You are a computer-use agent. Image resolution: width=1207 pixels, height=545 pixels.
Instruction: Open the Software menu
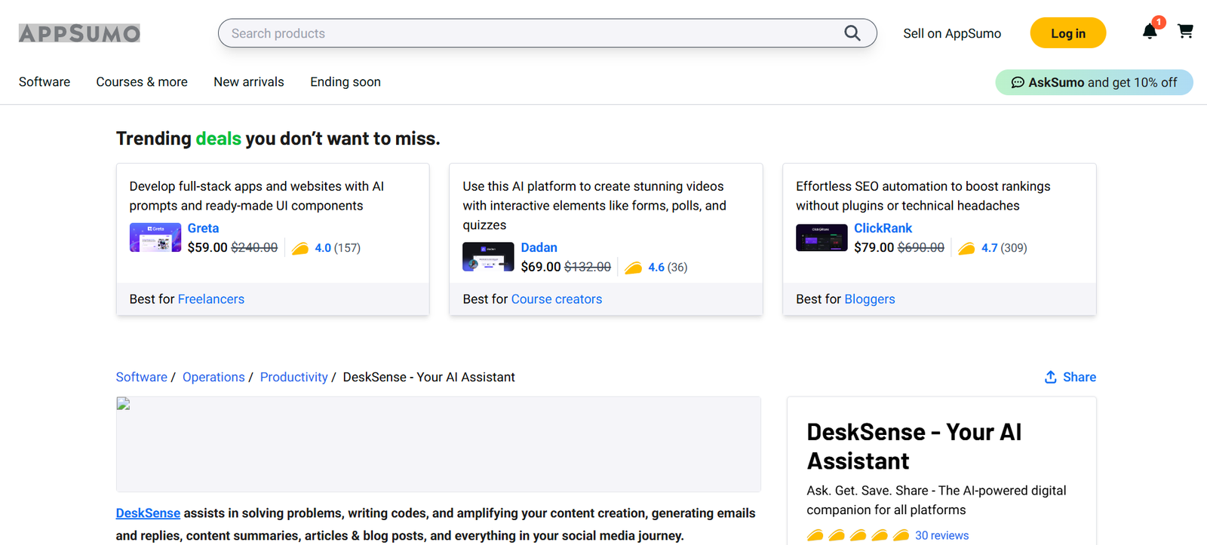tap(45, 82)
